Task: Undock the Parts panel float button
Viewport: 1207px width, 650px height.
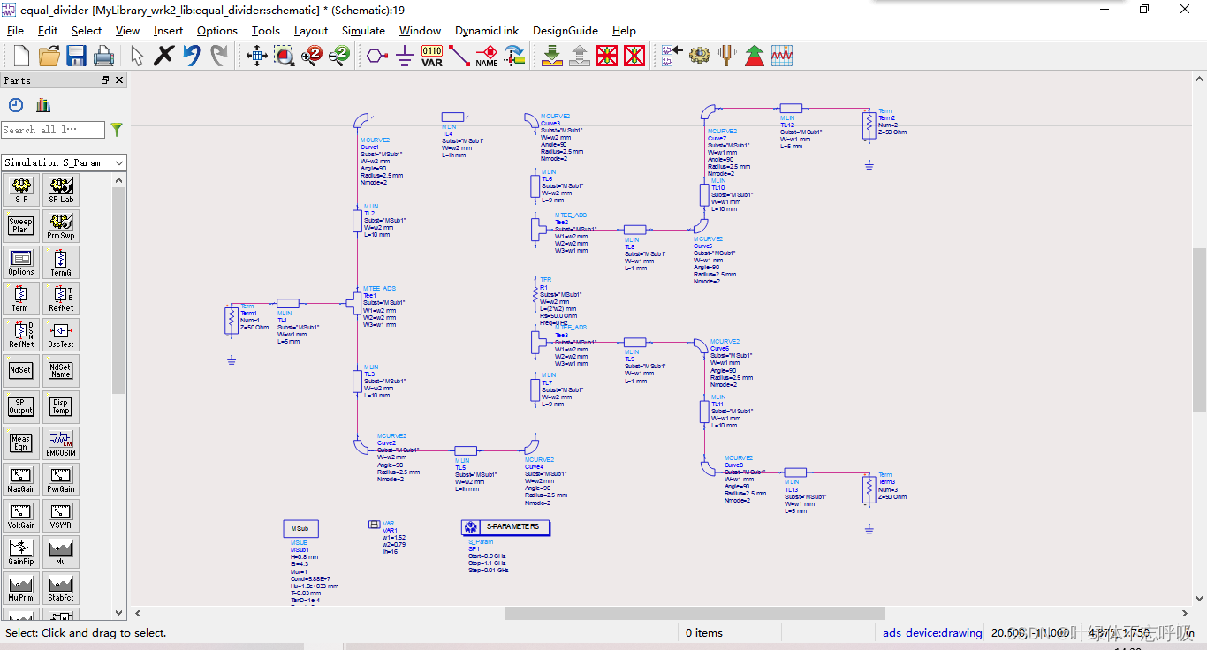Action: pos(105,80)
